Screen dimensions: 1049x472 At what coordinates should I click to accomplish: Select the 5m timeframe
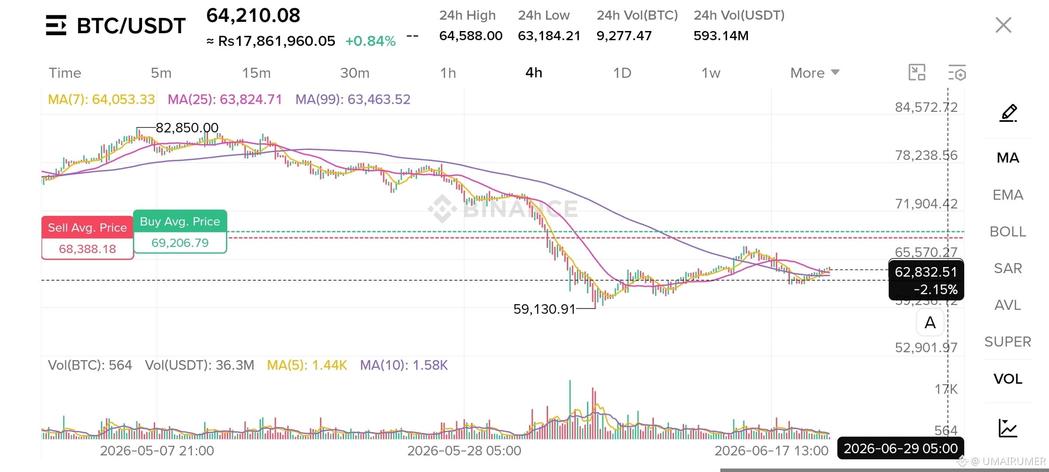pyautogui.click(x=161, y=73)
